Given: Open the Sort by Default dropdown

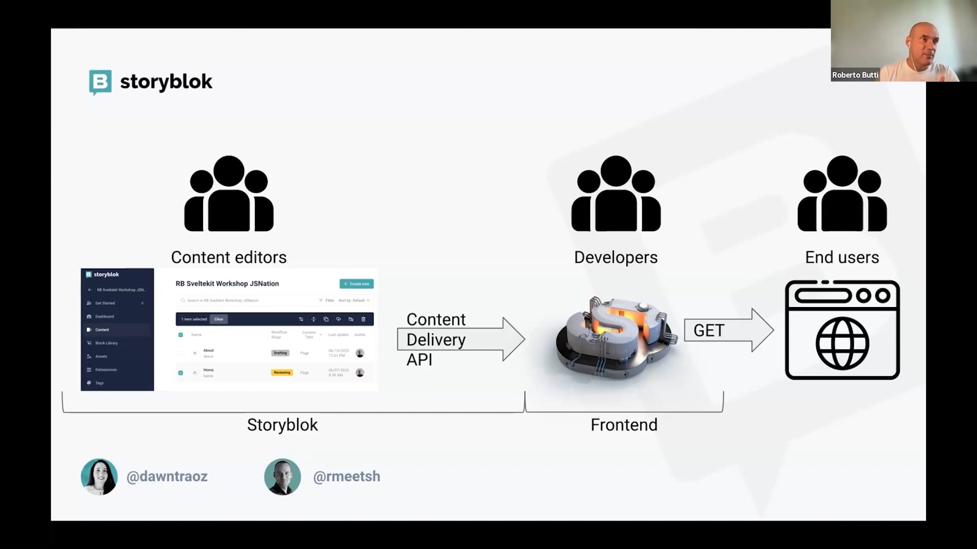Looking at the screenshot, I should click(x=354, y=300).
